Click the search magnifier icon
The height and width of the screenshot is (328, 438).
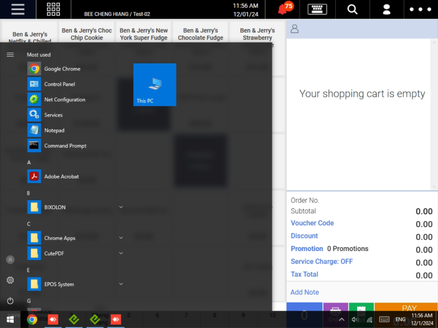[352, 9]
